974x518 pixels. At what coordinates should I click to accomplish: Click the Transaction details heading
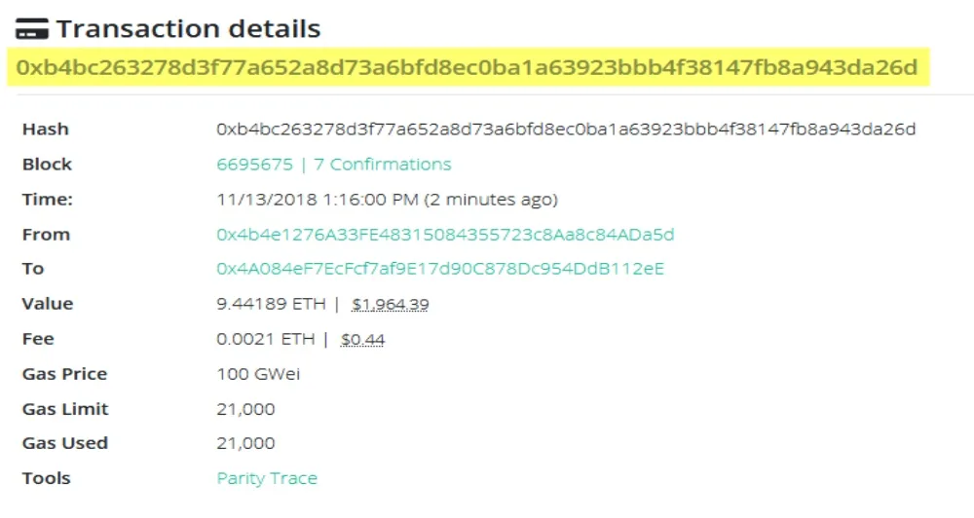point(188,29)
